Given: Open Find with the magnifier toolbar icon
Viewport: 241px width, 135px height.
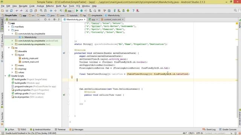Looking at the screenshot, I should tap(41, 10).
